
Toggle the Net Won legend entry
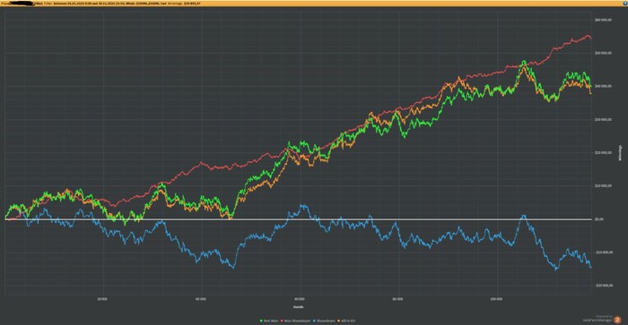tap(269, 321)
